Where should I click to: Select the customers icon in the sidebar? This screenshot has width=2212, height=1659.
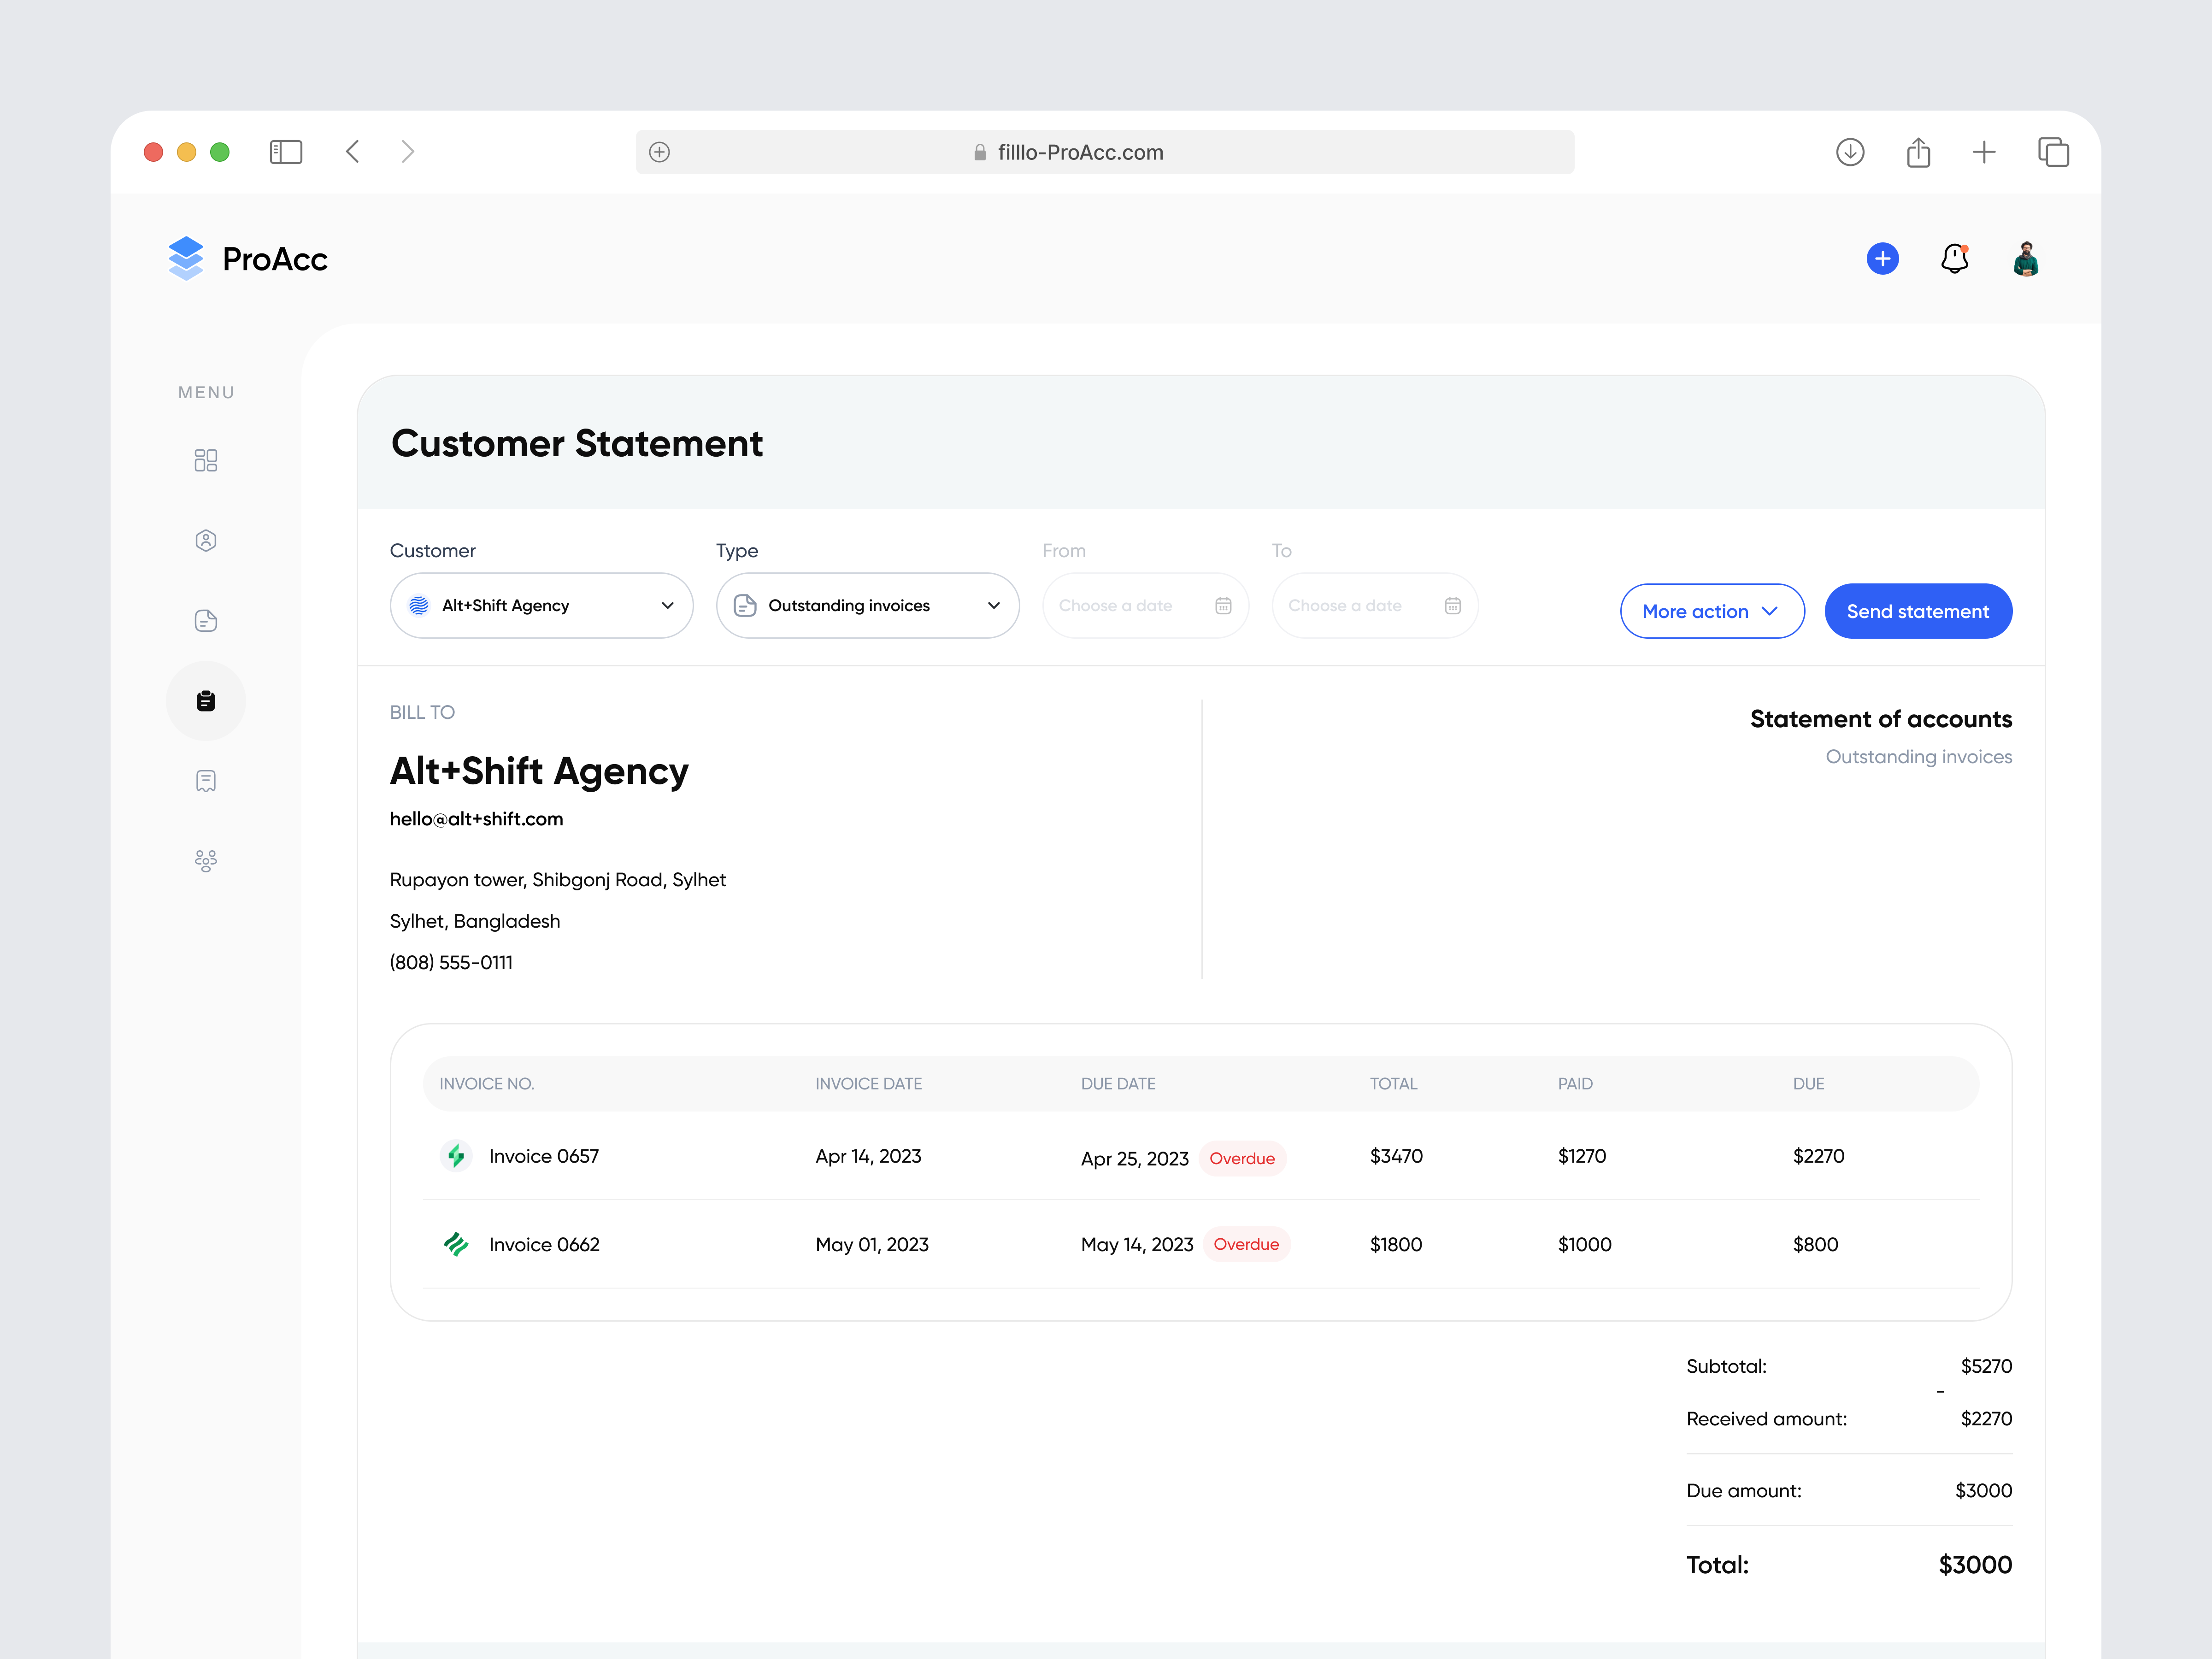click(x=205, y=540)
